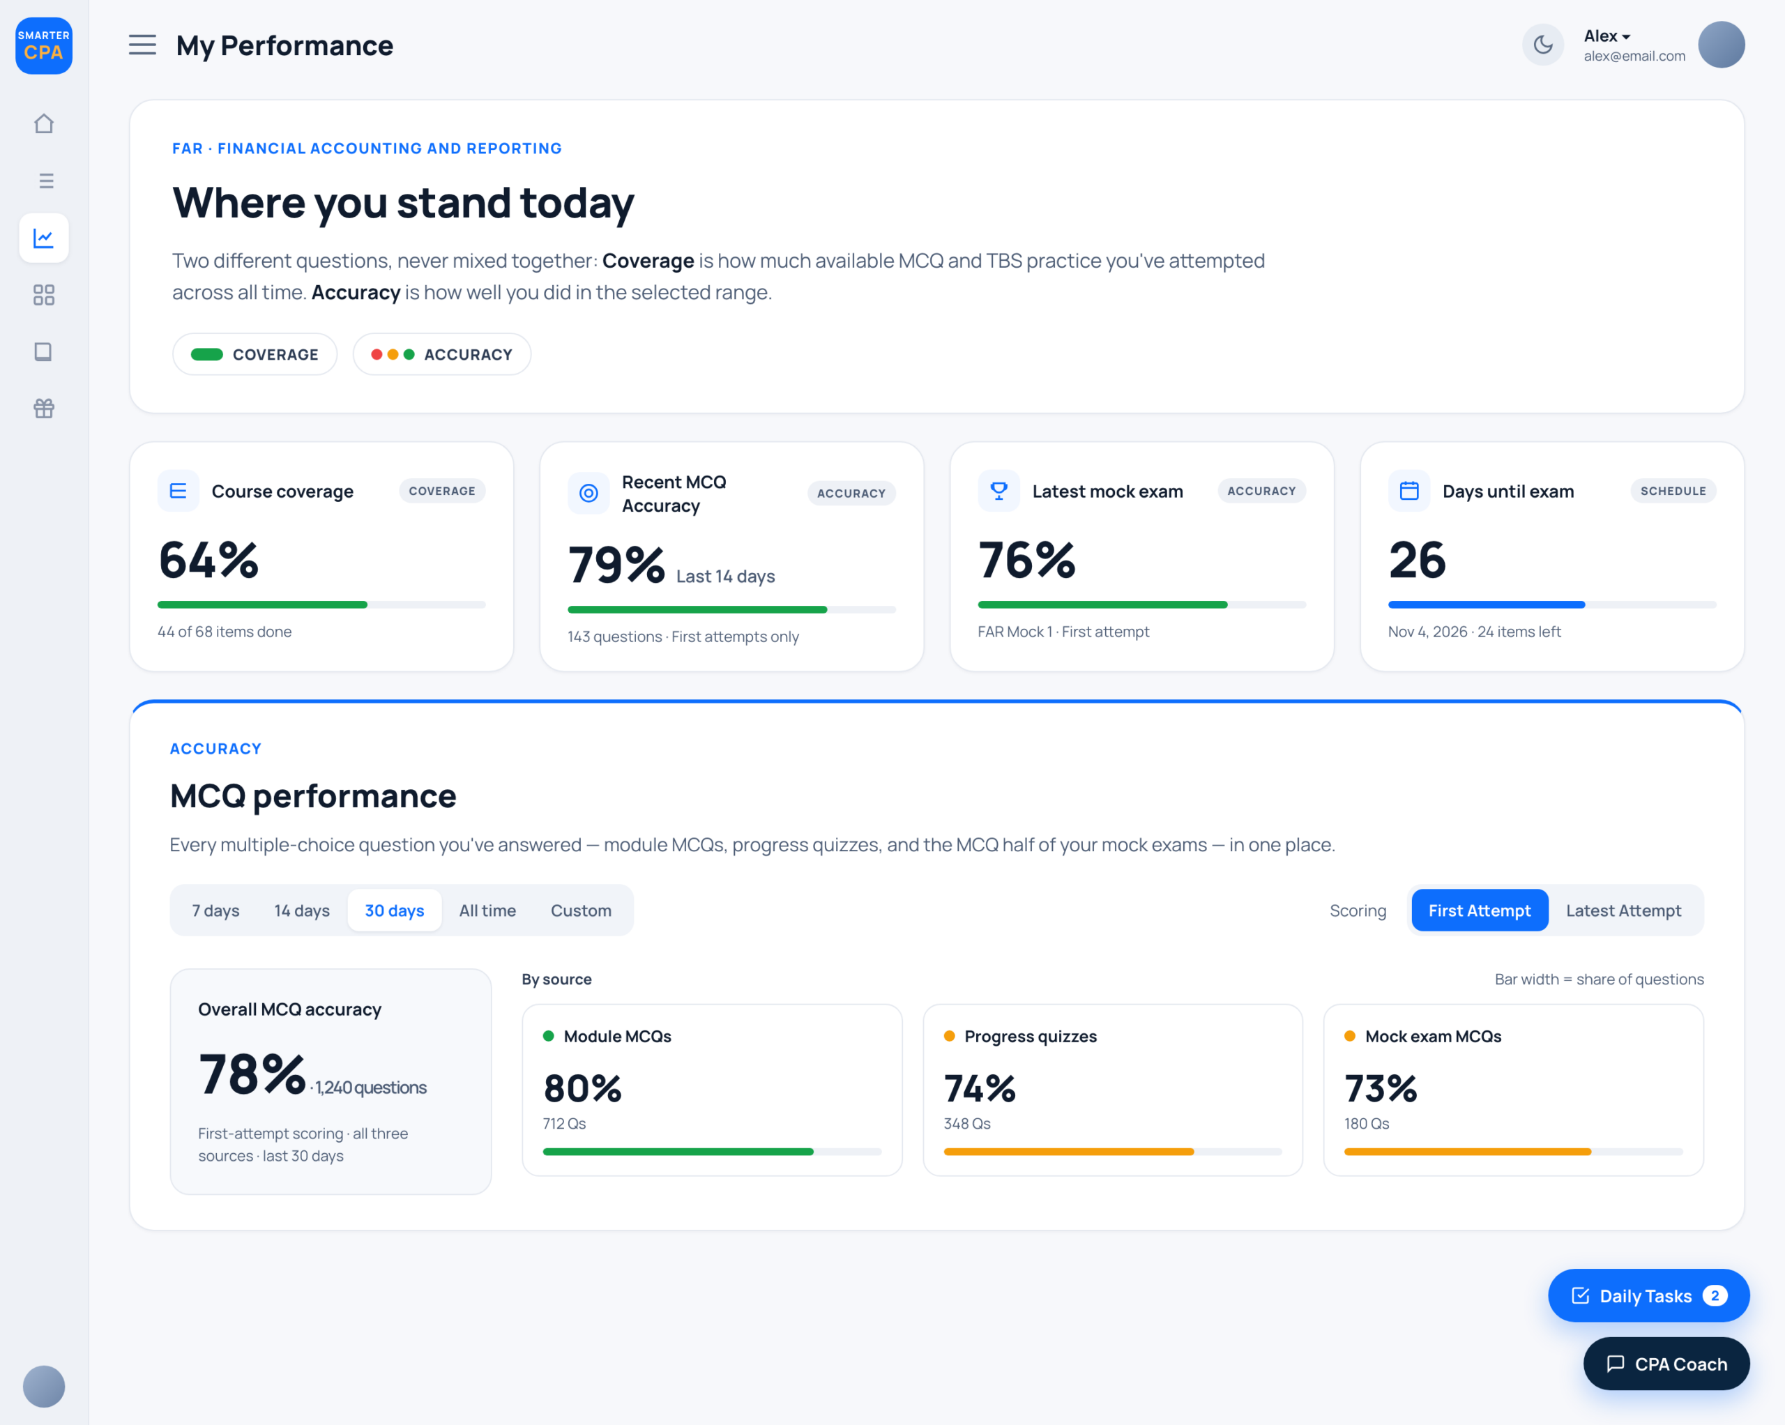Click '143 questions · First attempts only' text
Viewport: 1785px width, 1425px height.
pos(683,637)
